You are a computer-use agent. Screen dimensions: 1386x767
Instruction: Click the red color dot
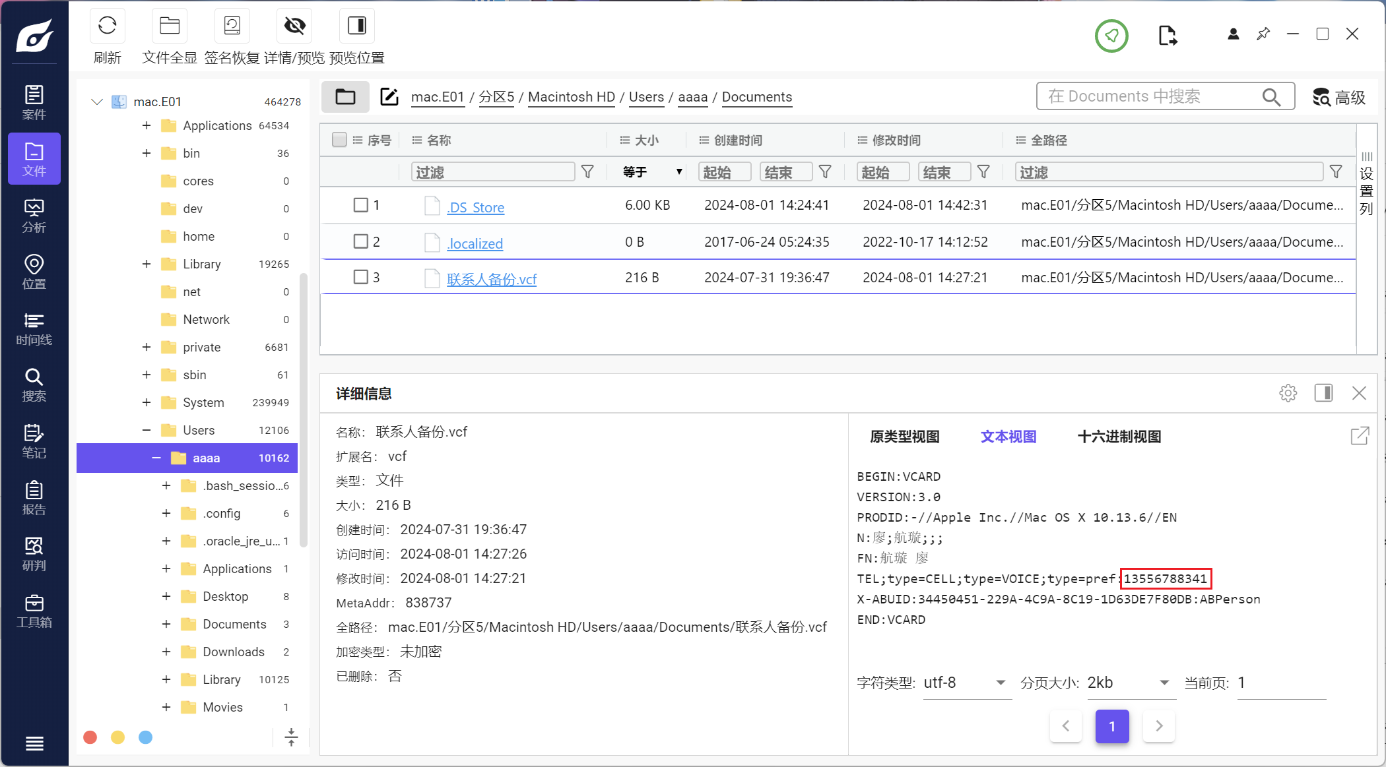tap(90, 737)
